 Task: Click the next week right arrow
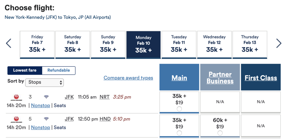[279, 43]
